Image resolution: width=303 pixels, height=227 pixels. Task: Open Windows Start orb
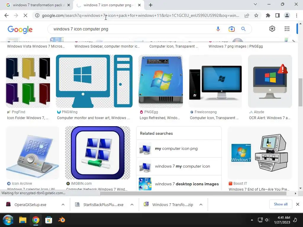pyautogui.click(x=8, y=220)
